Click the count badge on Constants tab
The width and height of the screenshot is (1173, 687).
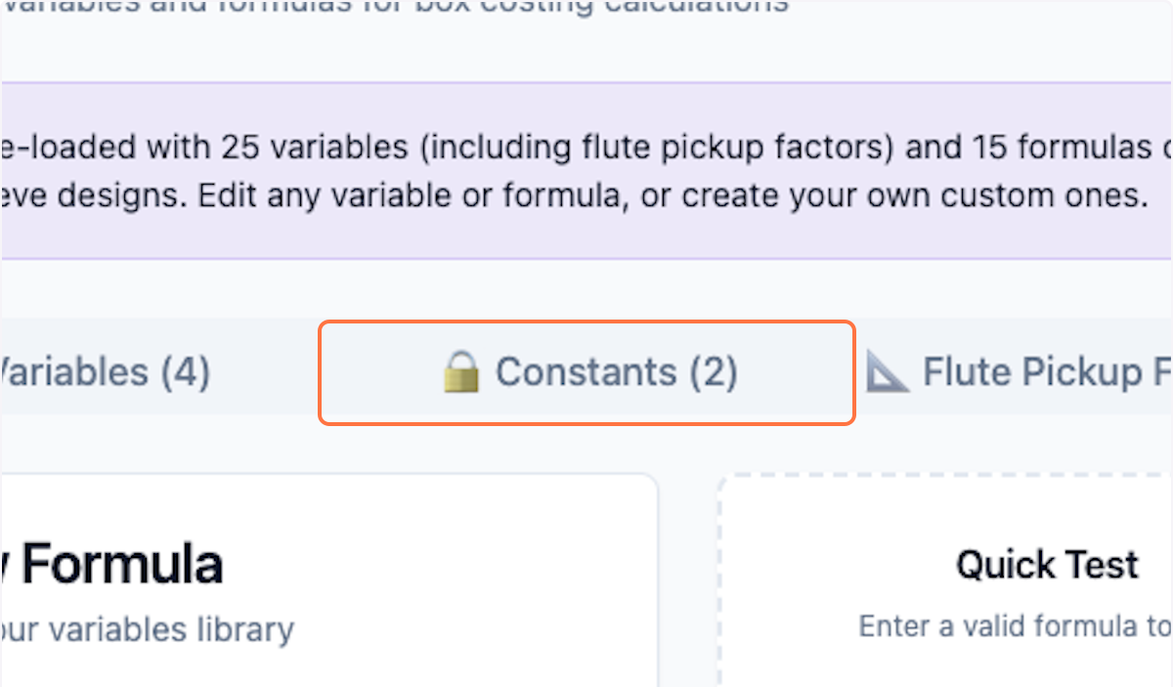(x=716, y=371)
